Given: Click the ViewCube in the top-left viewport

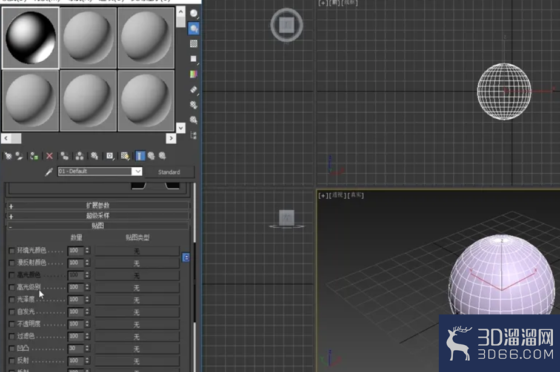Looking at the screenshot, I should tap(287, 25).
